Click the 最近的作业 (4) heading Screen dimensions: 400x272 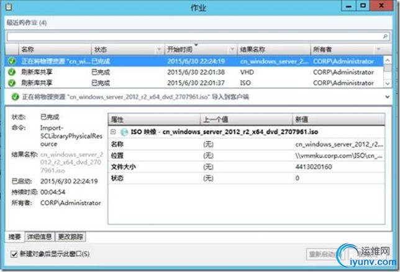(x=27, y=22)
